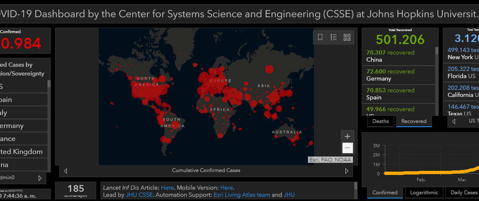The height and width of the screenshot is (201, 479).
Task: Open the basemap gallery grid icon
Action: click(347, 37)
